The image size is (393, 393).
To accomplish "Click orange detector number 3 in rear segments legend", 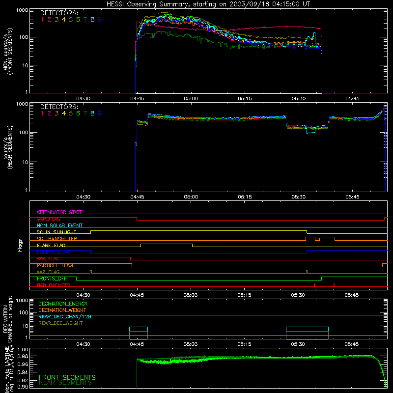I will [56, 113].
